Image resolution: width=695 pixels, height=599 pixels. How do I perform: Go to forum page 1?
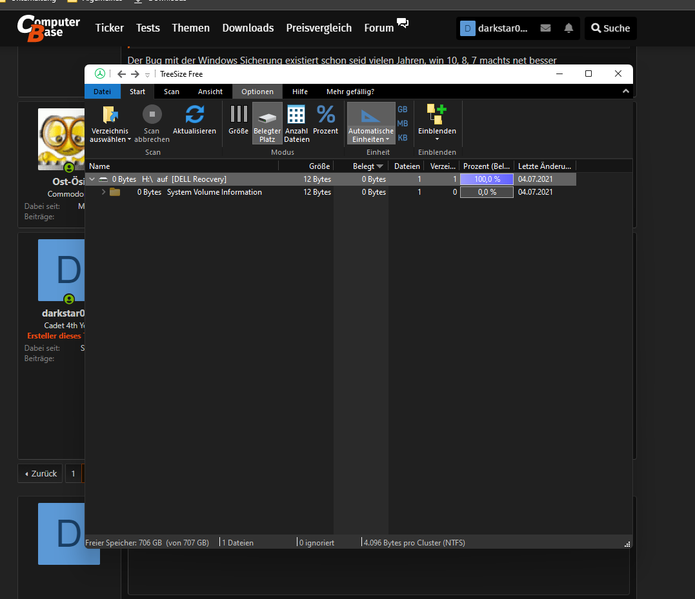pyautogui.click(x=73, y=473)
